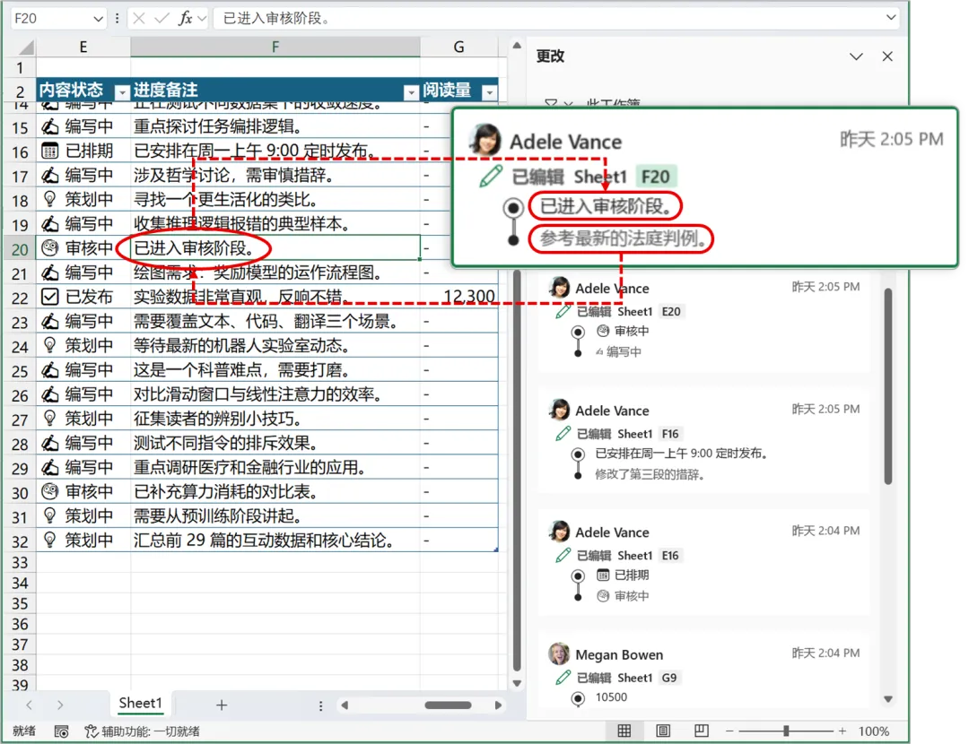This screenshot has width=969, height=744.
Task: Open the Name Box dropdown arrow
Action: pyautogui.click(x=98, y=19)
